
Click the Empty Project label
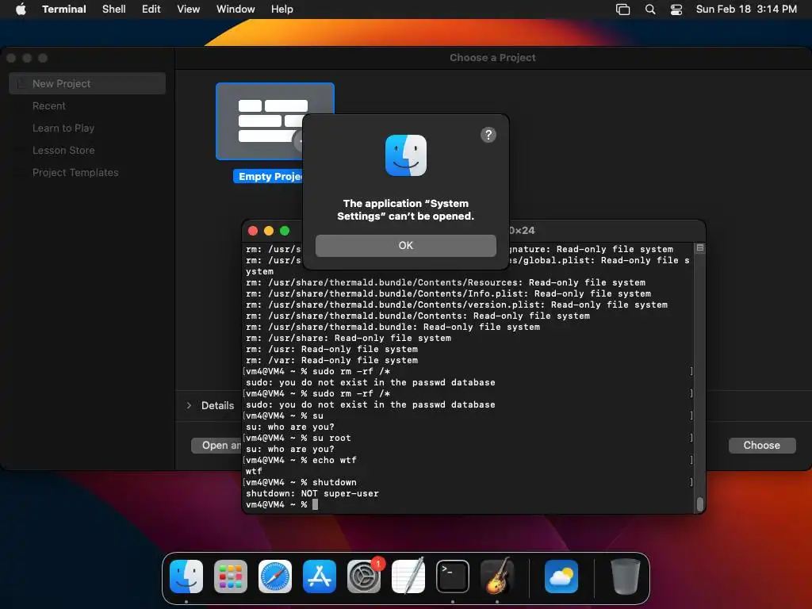(268, 177)
